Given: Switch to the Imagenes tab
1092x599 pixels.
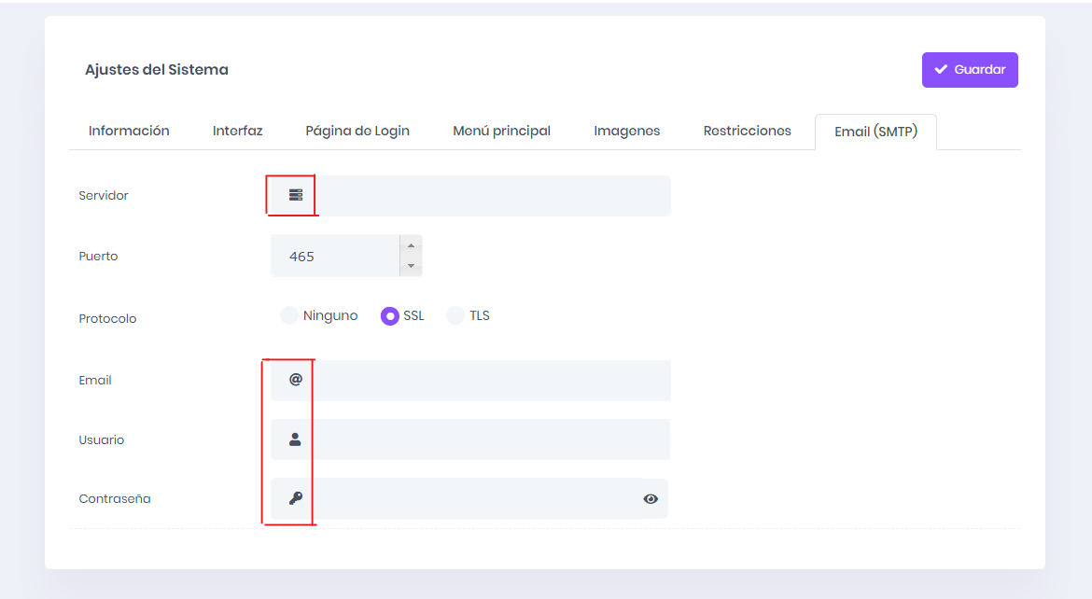Looking at the screenshot, I should [627, 131].
